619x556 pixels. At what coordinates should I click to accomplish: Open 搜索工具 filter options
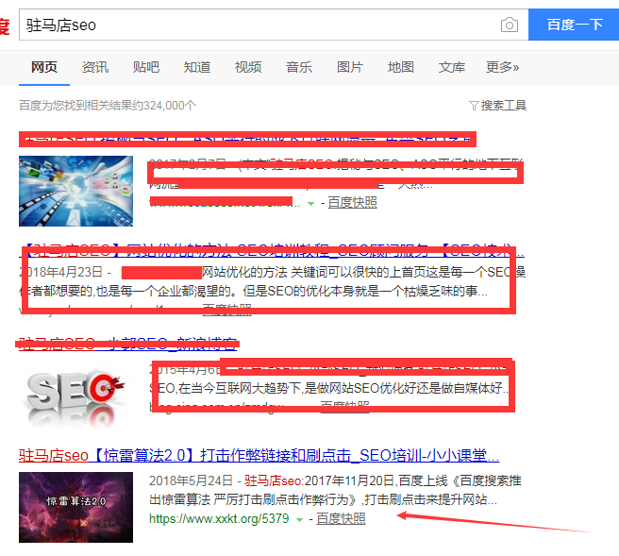coord(503,106)
